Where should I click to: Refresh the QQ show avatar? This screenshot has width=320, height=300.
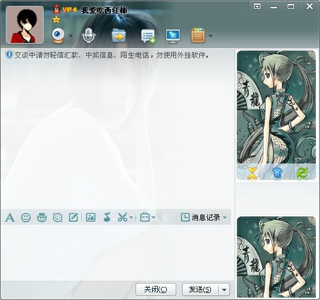click(x=302, y=173)
